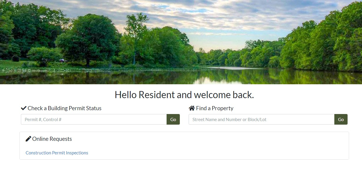This screenshot has width=362, height=170.
Task: Click the Online Requests heading
Action: pyautogui.click(x=49, y=139)
